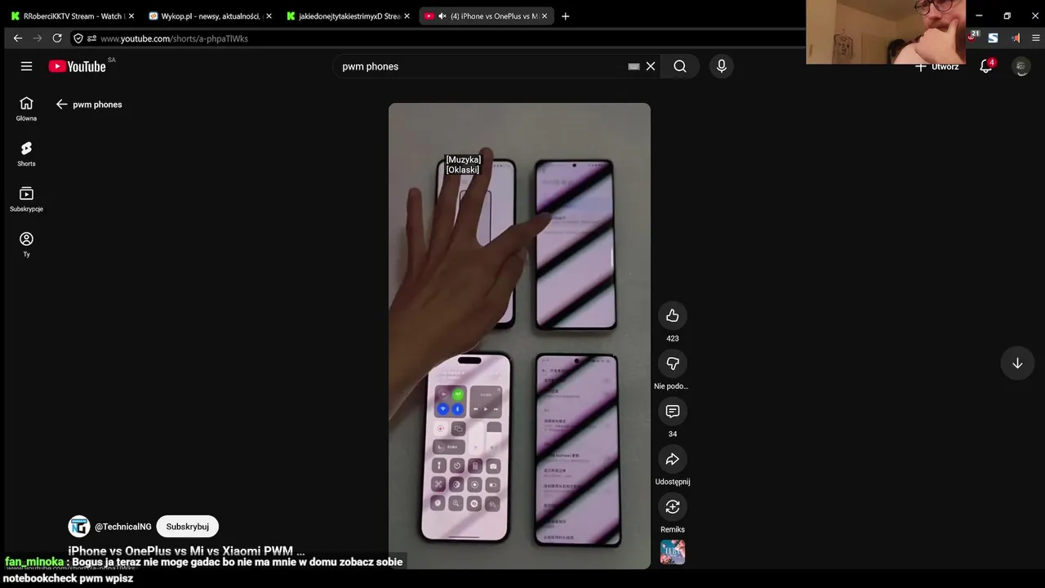Open the comments of the short
This screenshot has width=1045, height=588.
pyautogui.click(x=672, y=412)
